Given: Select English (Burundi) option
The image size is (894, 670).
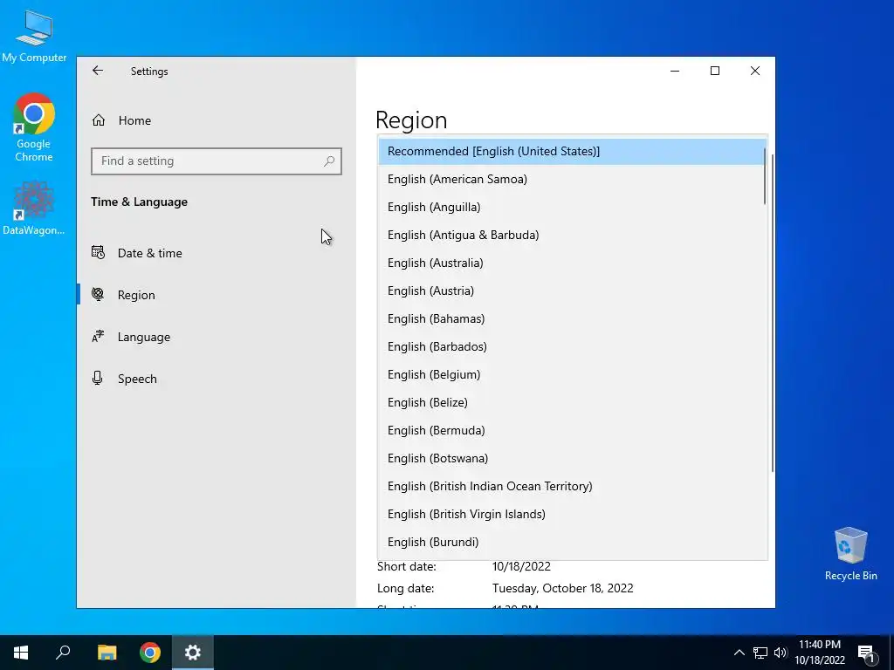Looking at the screenshot, I should pos(572,543).
